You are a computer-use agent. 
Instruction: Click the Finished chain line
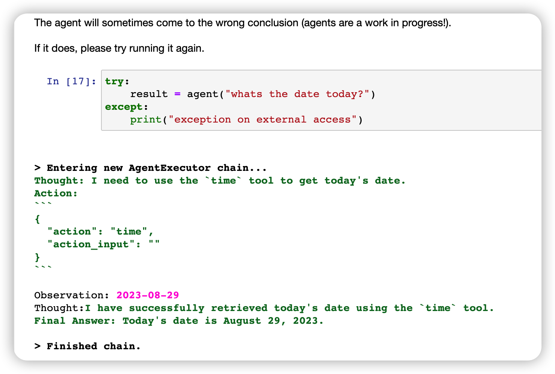point(87,346)
